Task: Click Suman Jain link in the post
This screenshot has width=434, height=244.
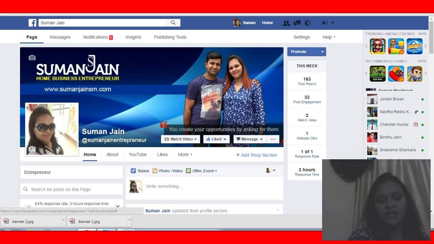Action: 158,211
